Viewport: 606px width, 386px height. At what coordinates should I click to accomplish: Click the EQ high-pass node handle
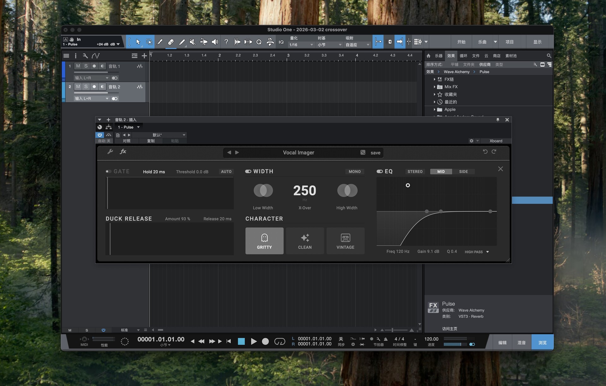(408, 185)
